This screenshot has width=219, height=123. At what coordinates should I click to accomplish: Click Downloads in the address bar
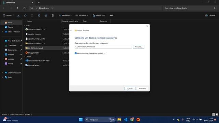coord(44,8)
